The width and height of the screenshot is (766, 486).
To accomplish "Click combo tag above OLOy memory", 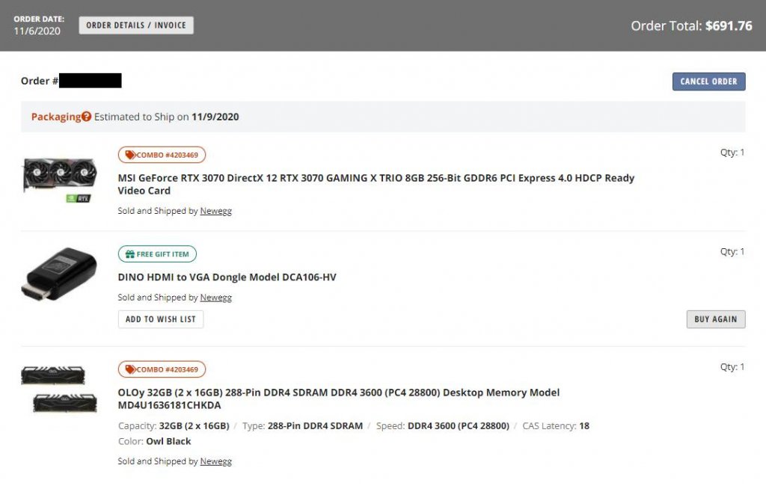I will pos(162,369).
